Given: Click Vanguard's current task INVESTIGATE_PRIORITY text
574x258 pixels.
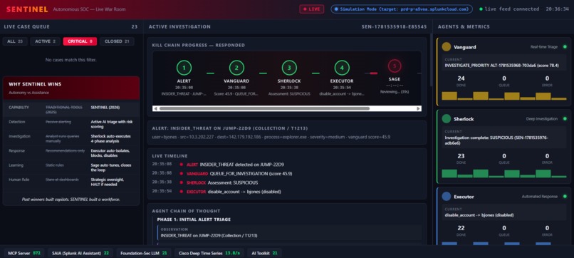Looking at the screenshot, I should click(502, 66).
